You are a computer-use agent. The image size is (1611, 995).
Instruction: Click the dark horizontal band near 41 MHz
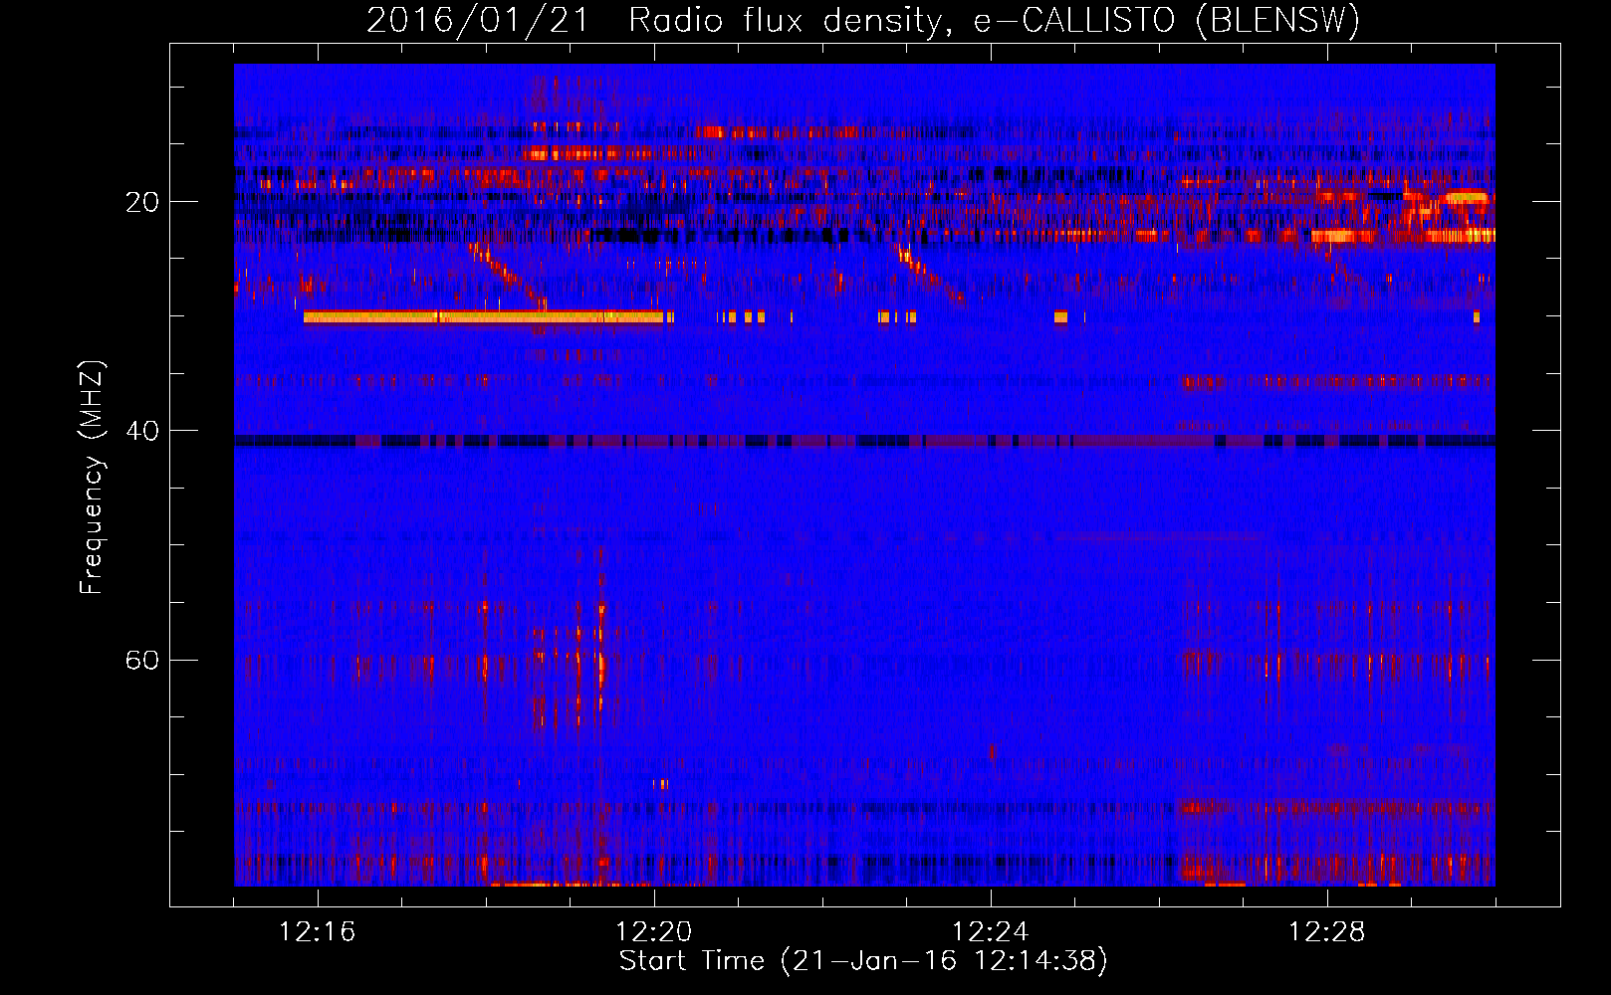click(864, 441)
